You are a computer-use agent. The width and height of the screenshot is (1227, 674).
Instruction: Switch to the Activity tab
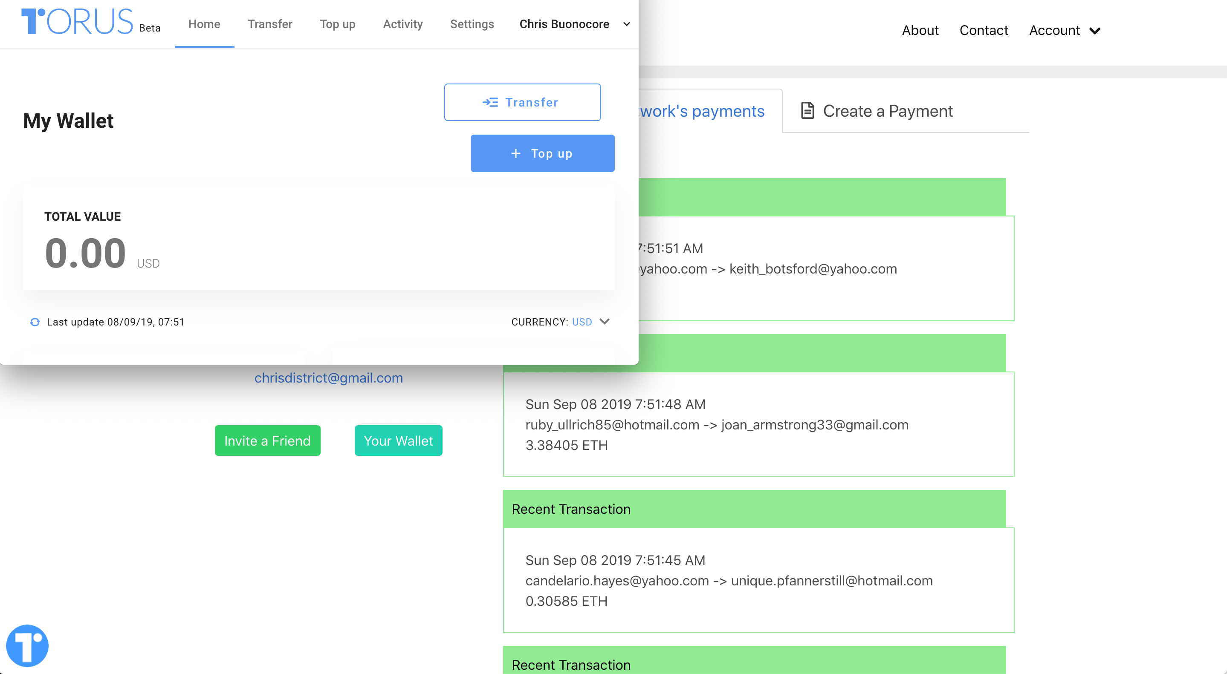[x=402, y=24]
